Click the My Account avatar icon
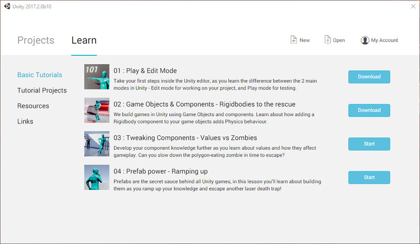 point(365,41)
